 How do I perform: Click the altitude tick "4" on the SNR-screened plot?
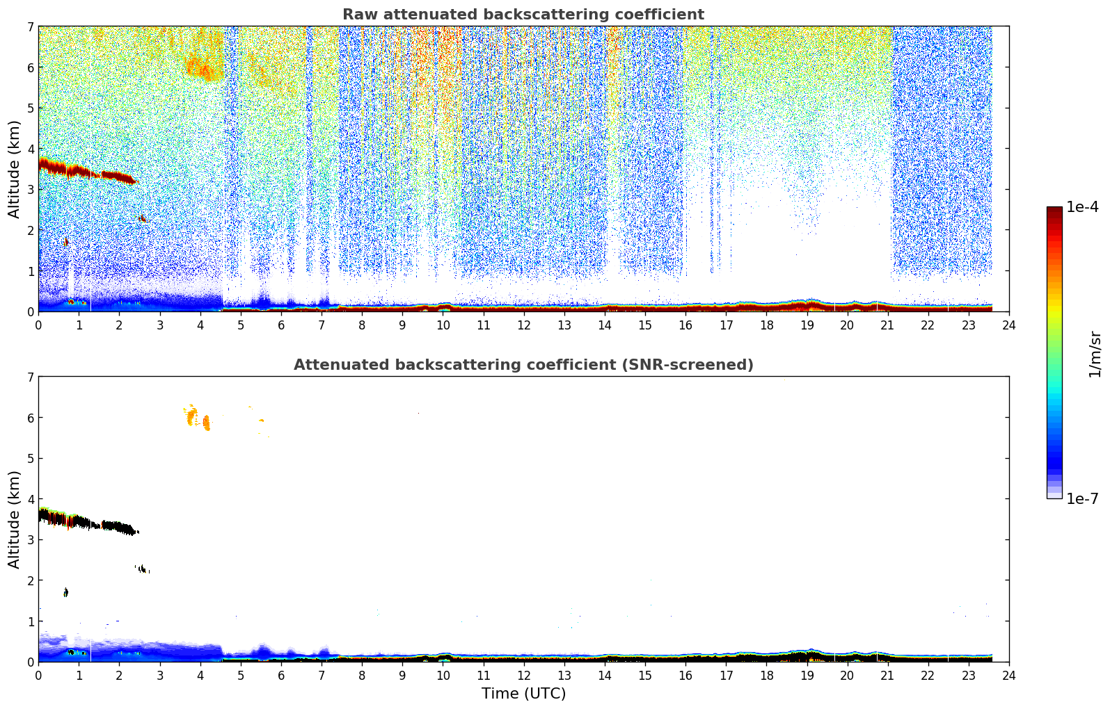coord(31,500)
